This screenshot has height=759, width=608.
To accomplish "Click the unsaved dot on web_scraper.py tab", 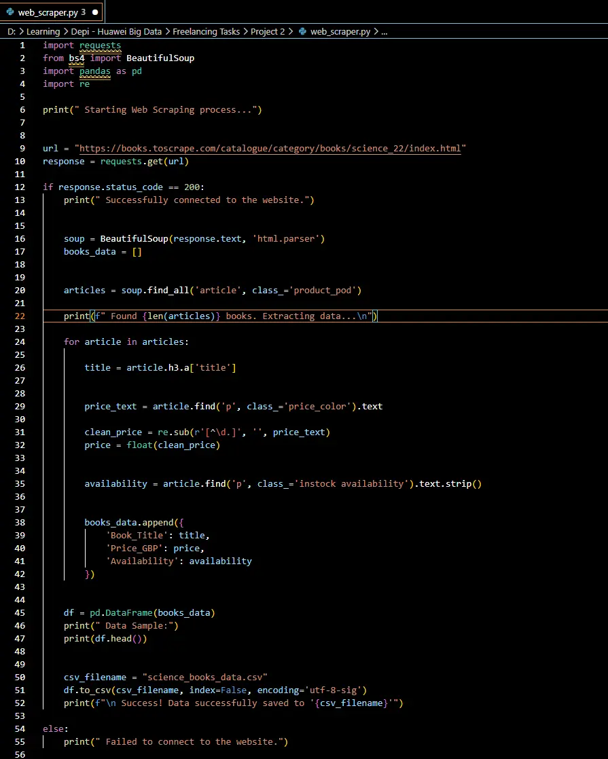I will (95, 12).
